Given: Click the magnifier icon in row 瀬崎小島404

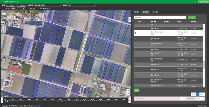Looking at the screenshot, I should (x=135, y=28).
